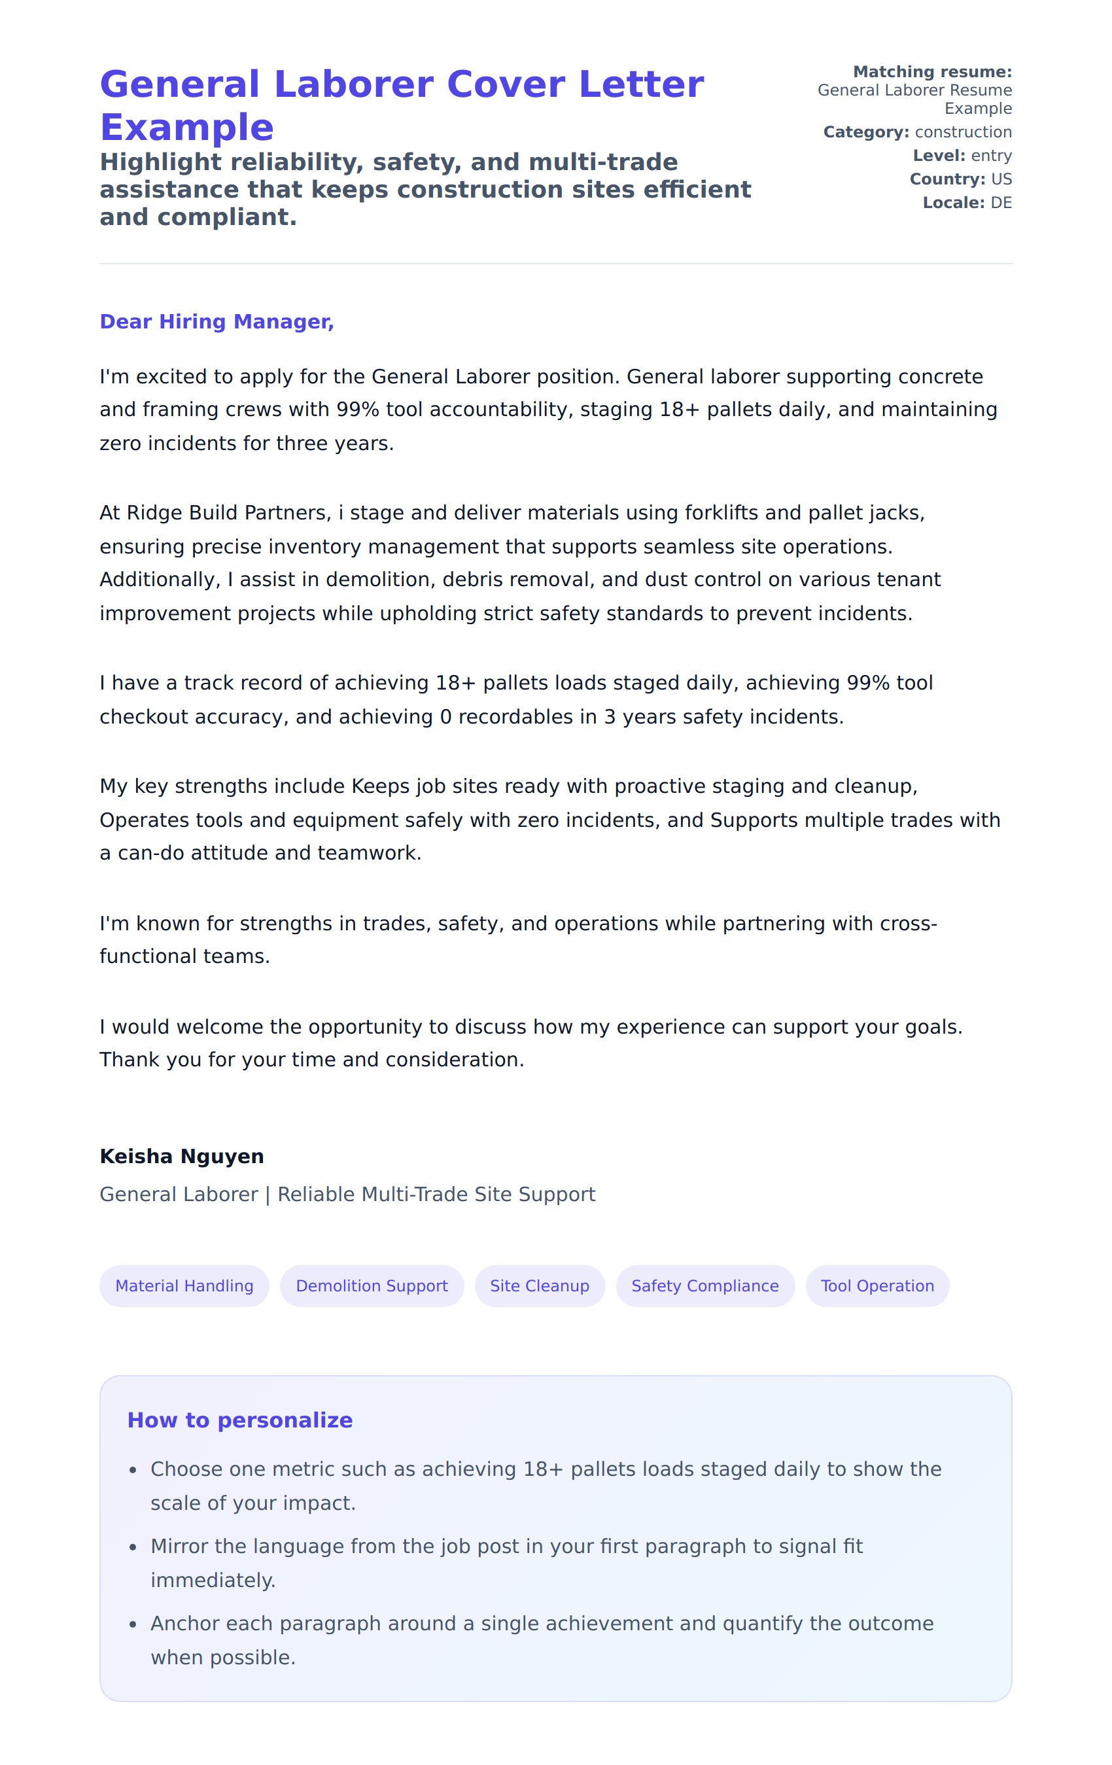Click the Dear Hiring Manager greeting
This screenshot has width=1112, height=1765.
pos(217,321)
